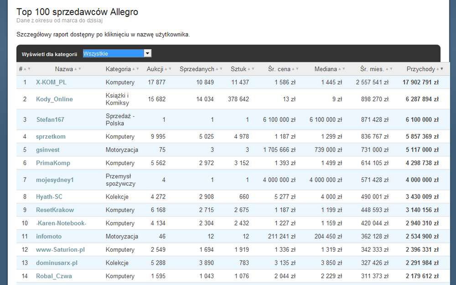456x285 pixels.
Task: Click the descending sort arrow beside Mediana
Action: (x=344, y=69)
